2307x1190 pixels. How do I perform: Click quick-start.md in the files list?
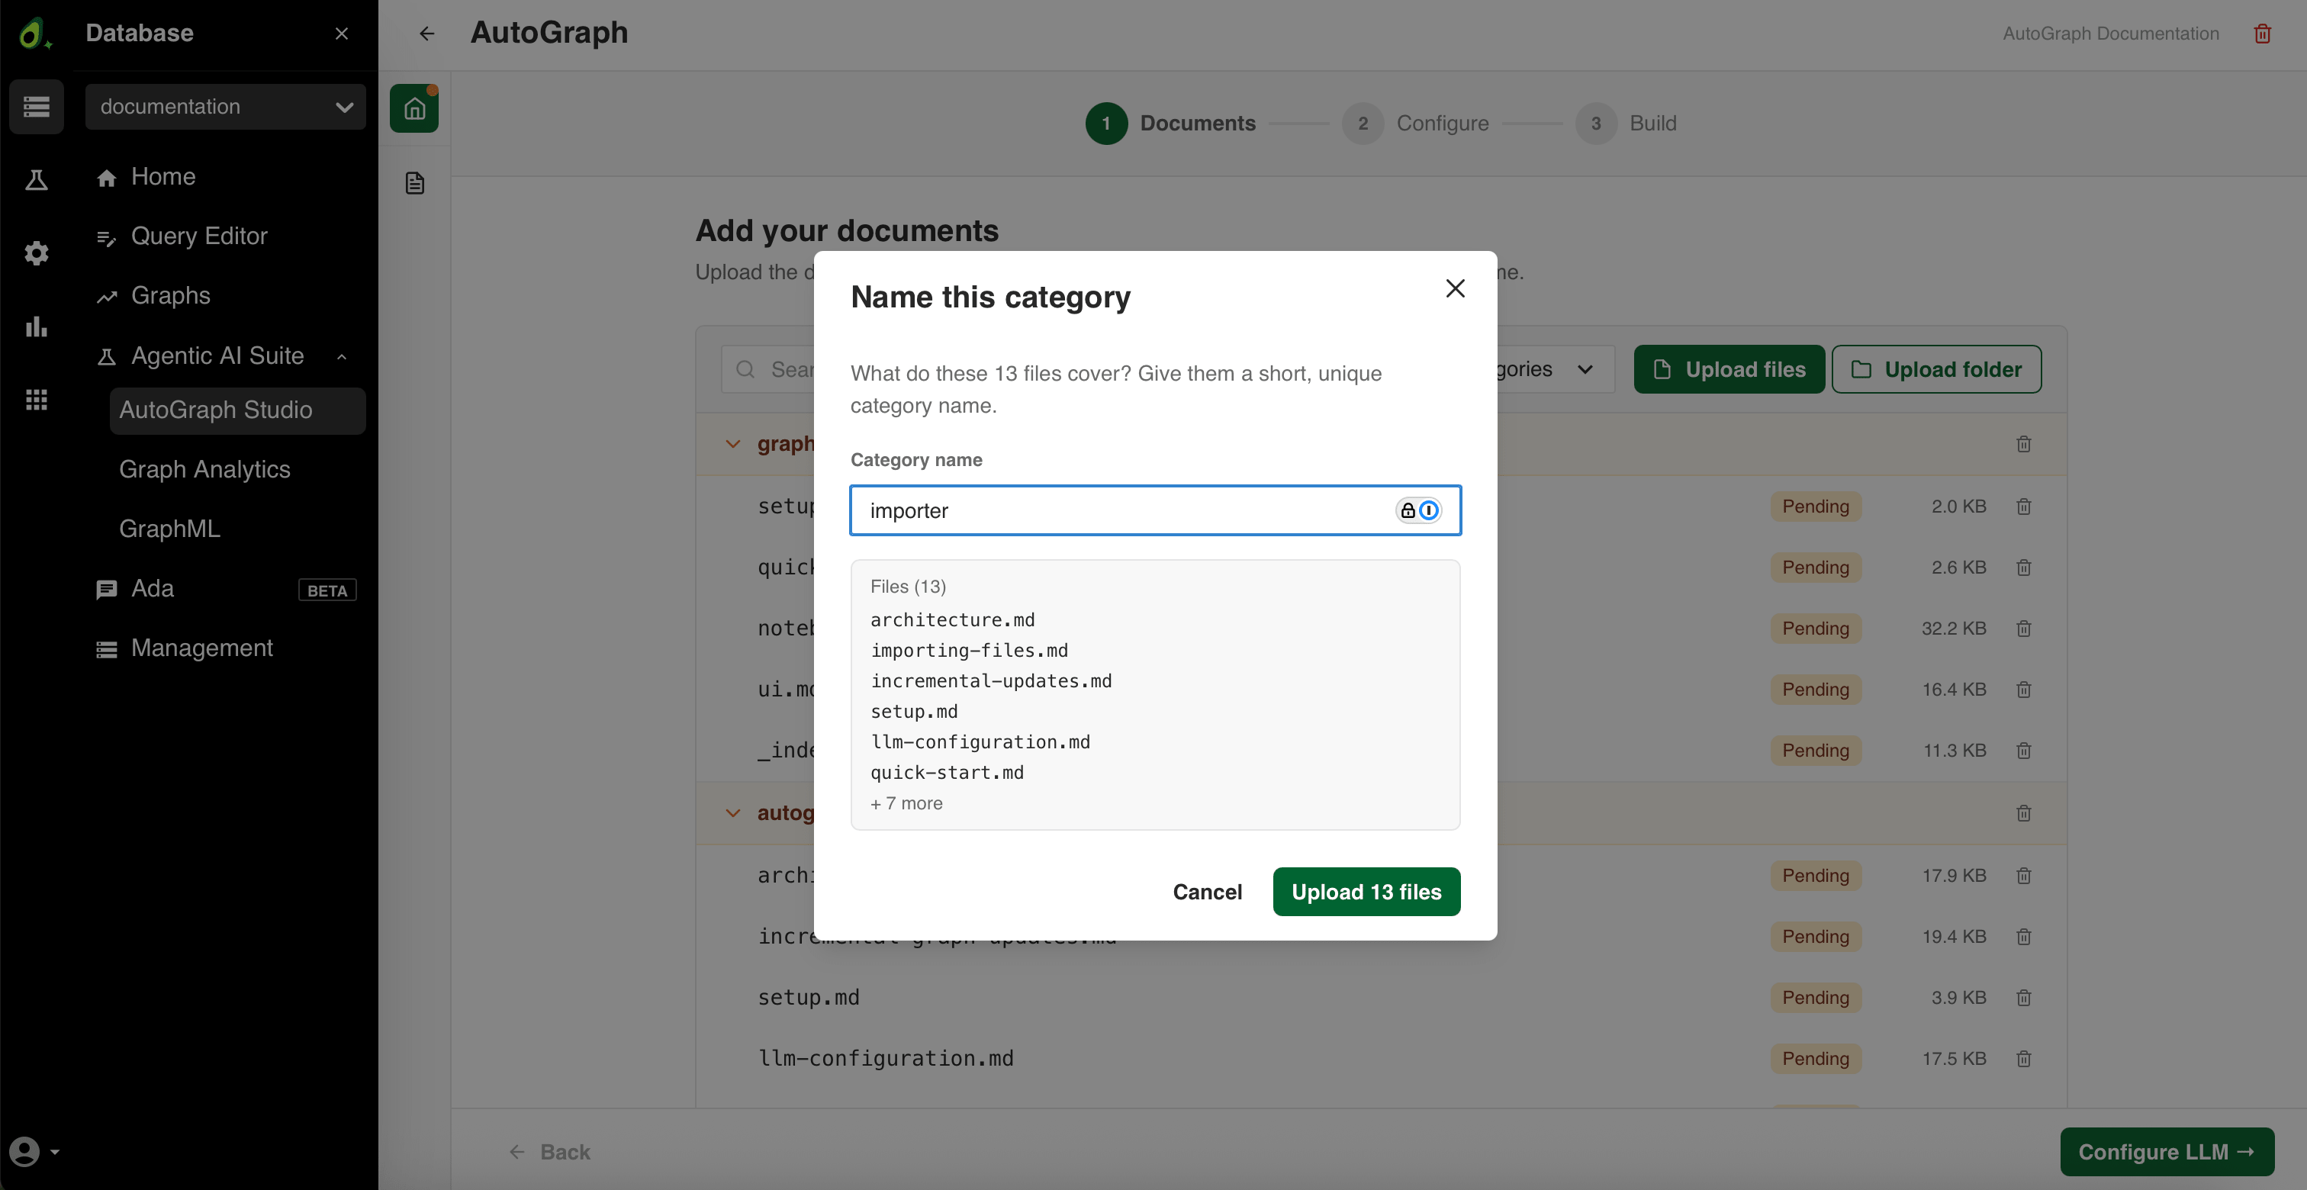(947, 772)
